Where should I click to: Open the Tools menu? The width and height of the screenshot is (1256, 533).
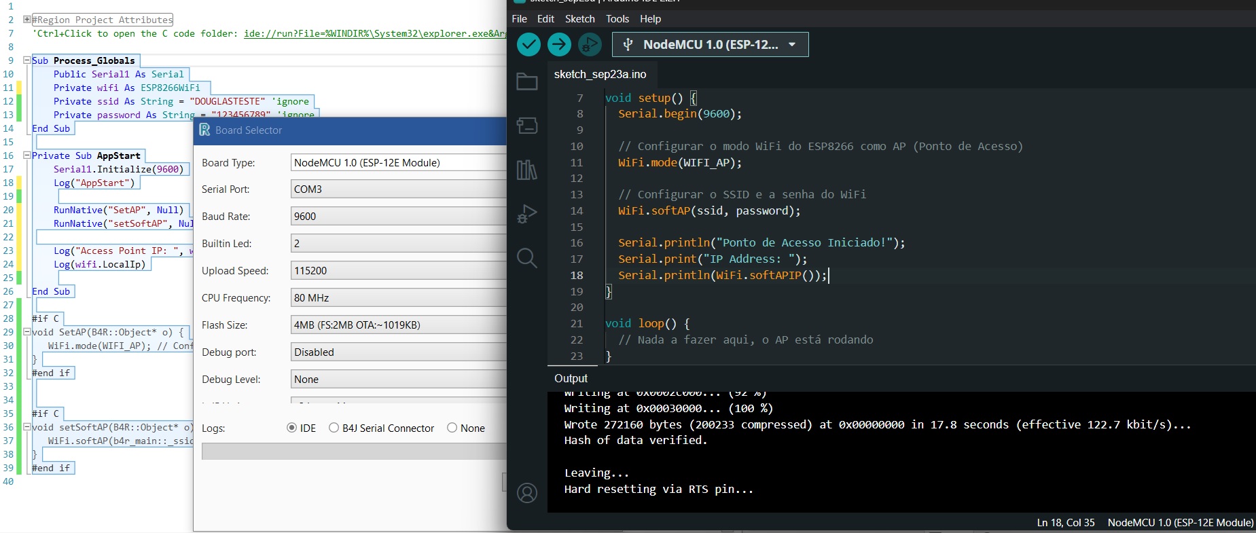(x=617, y=19)
